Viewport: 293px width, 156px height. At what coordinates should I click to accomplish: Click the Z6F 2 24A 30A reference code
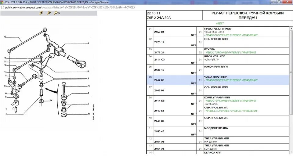pyautogui.click(x=159, y=18)
